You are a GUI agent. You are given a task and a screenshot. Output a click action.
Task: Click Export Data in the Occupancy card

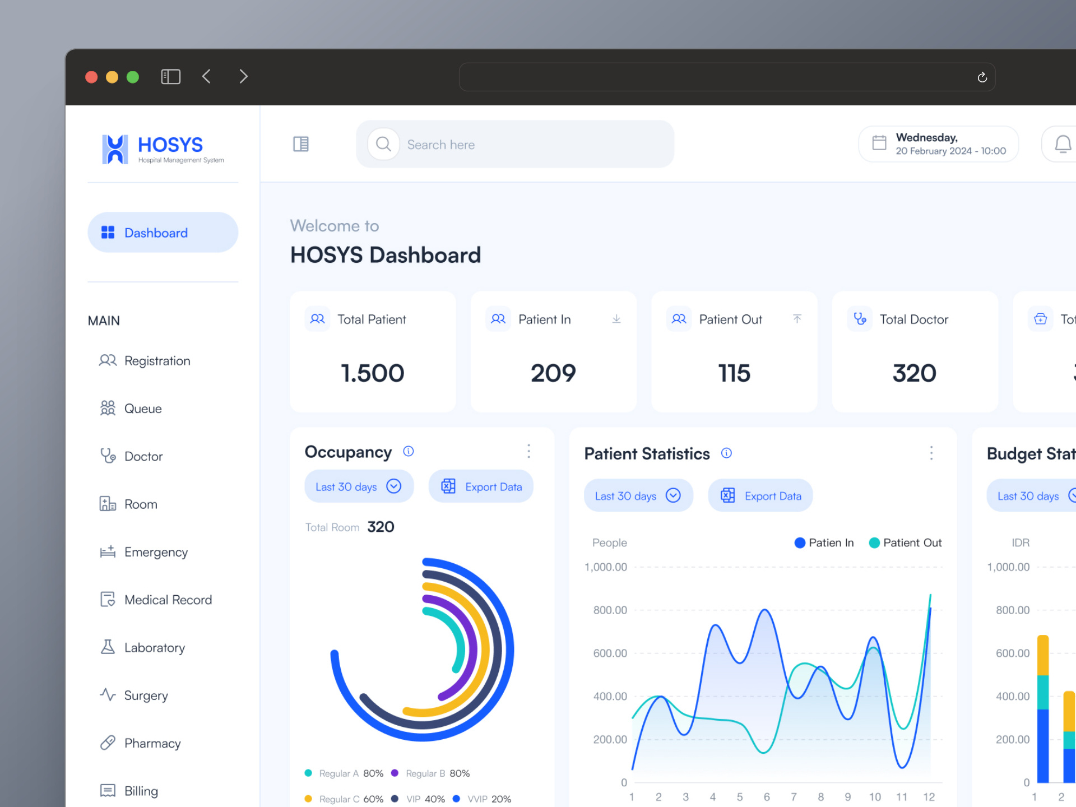click(481, 486)
